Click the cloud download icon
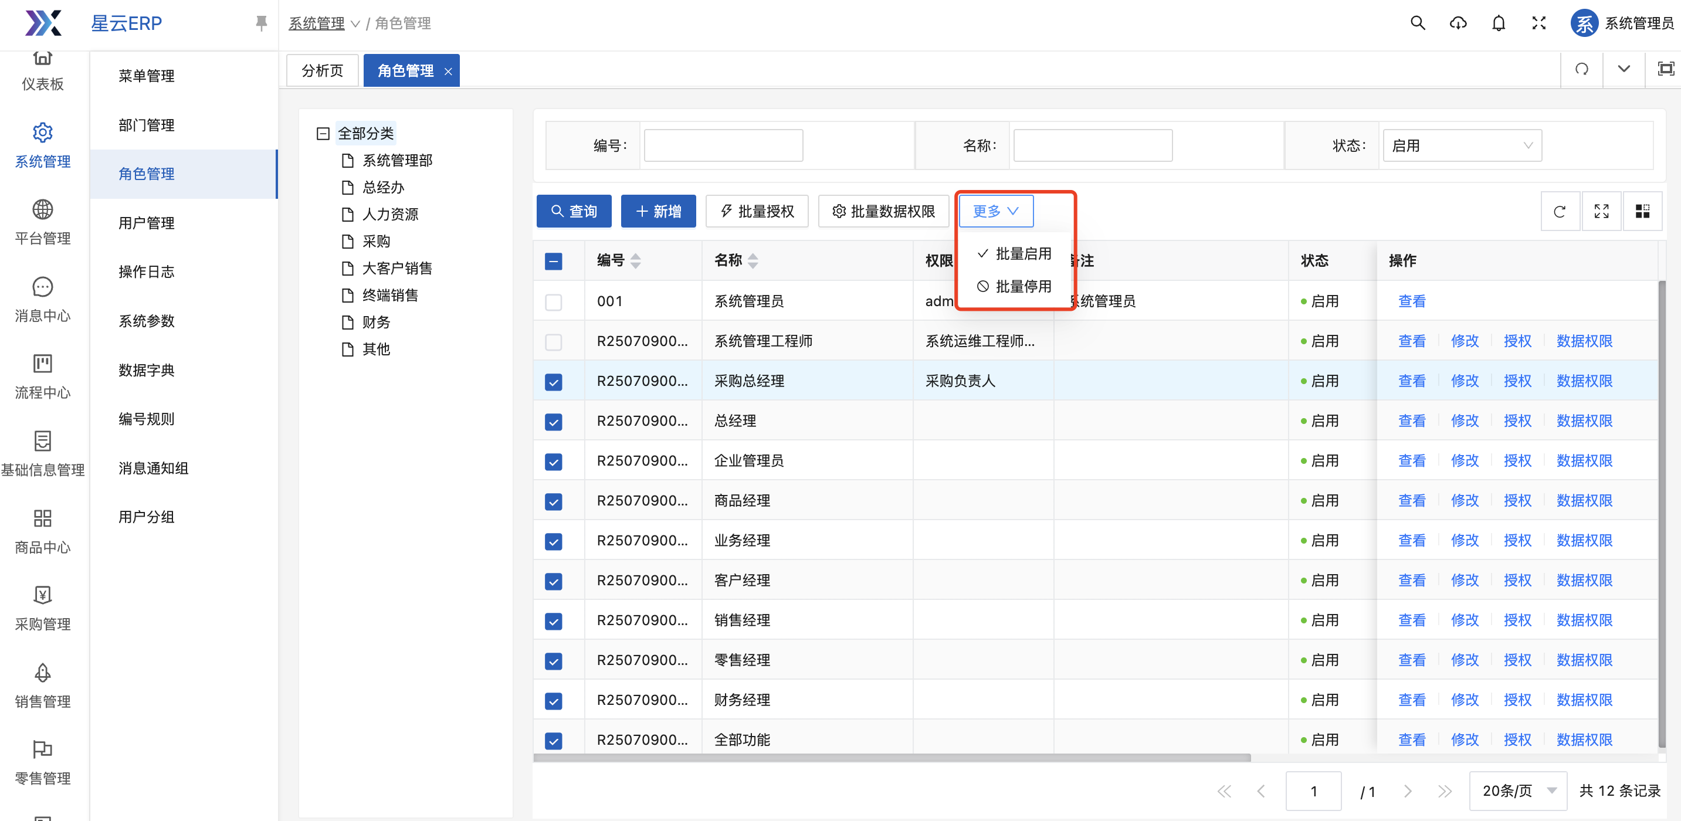This screenshot has height=821, width=1681. click(1458, 23)
